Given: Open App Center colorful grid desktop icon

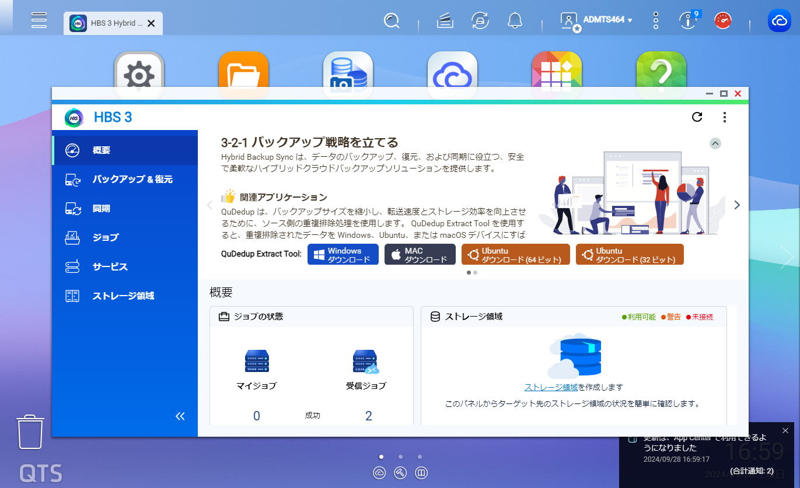Looking at the screenshot, I should click(x=557, y=70).
